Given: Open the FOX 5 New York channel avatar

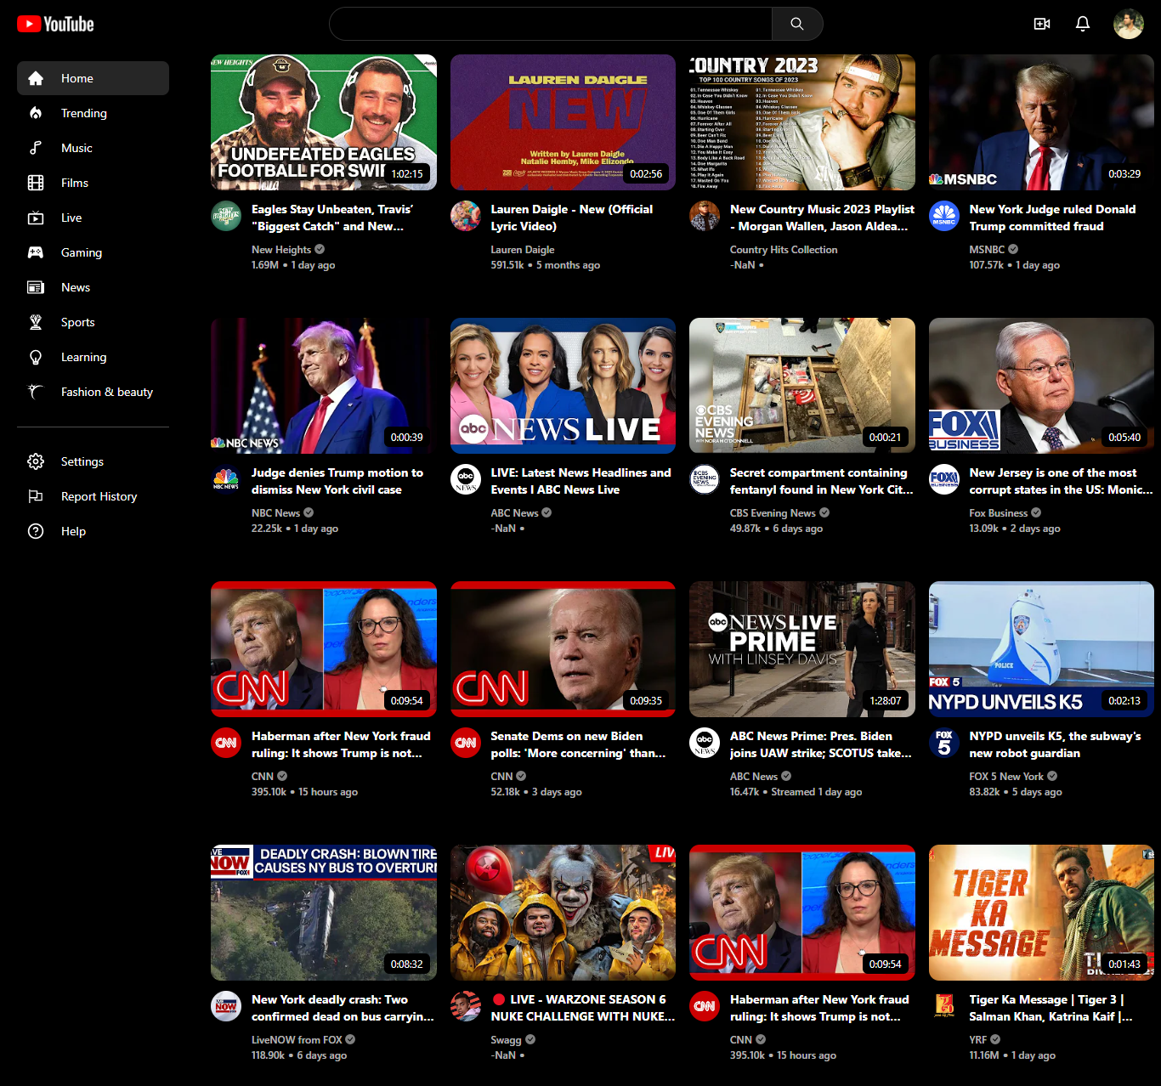Looking at the screenshot, I should [x=944, y=743].
